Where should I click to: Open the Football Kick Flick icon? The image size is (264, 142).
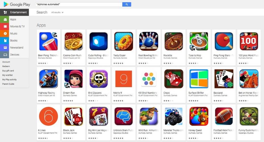[224, 116]
